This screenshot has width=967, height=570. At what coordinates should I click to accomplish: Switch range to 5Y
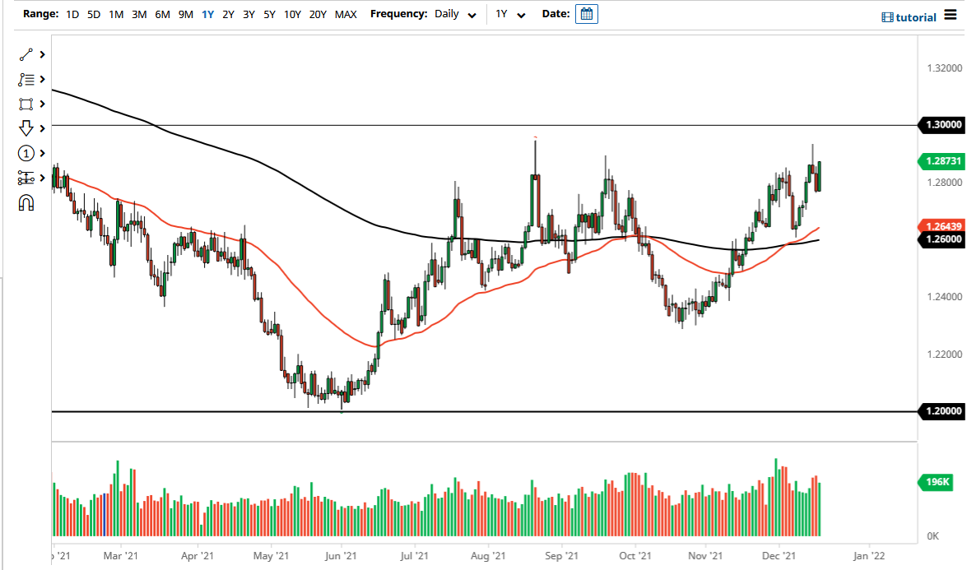pyautogui.click(x=267, y=14)
